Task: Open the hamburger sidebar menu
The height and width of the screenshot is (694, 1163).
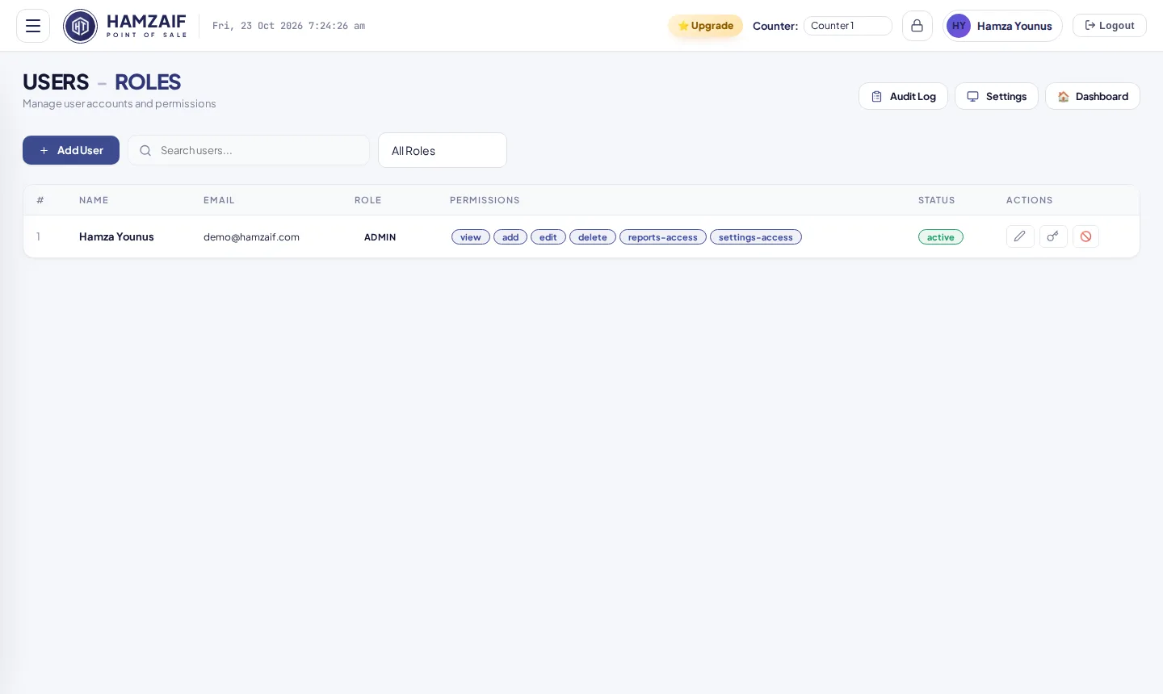Action: click(33, 26)
